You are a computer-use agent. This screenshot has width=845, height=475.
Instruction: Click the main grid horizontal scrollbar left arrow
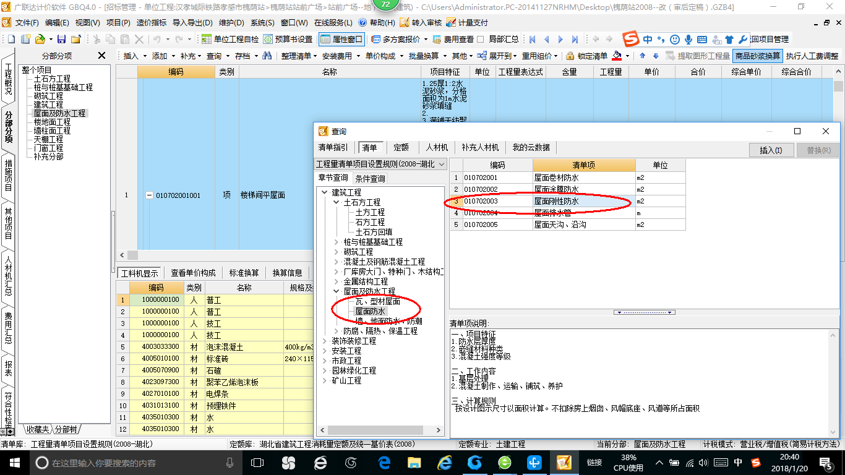point(122,255)
